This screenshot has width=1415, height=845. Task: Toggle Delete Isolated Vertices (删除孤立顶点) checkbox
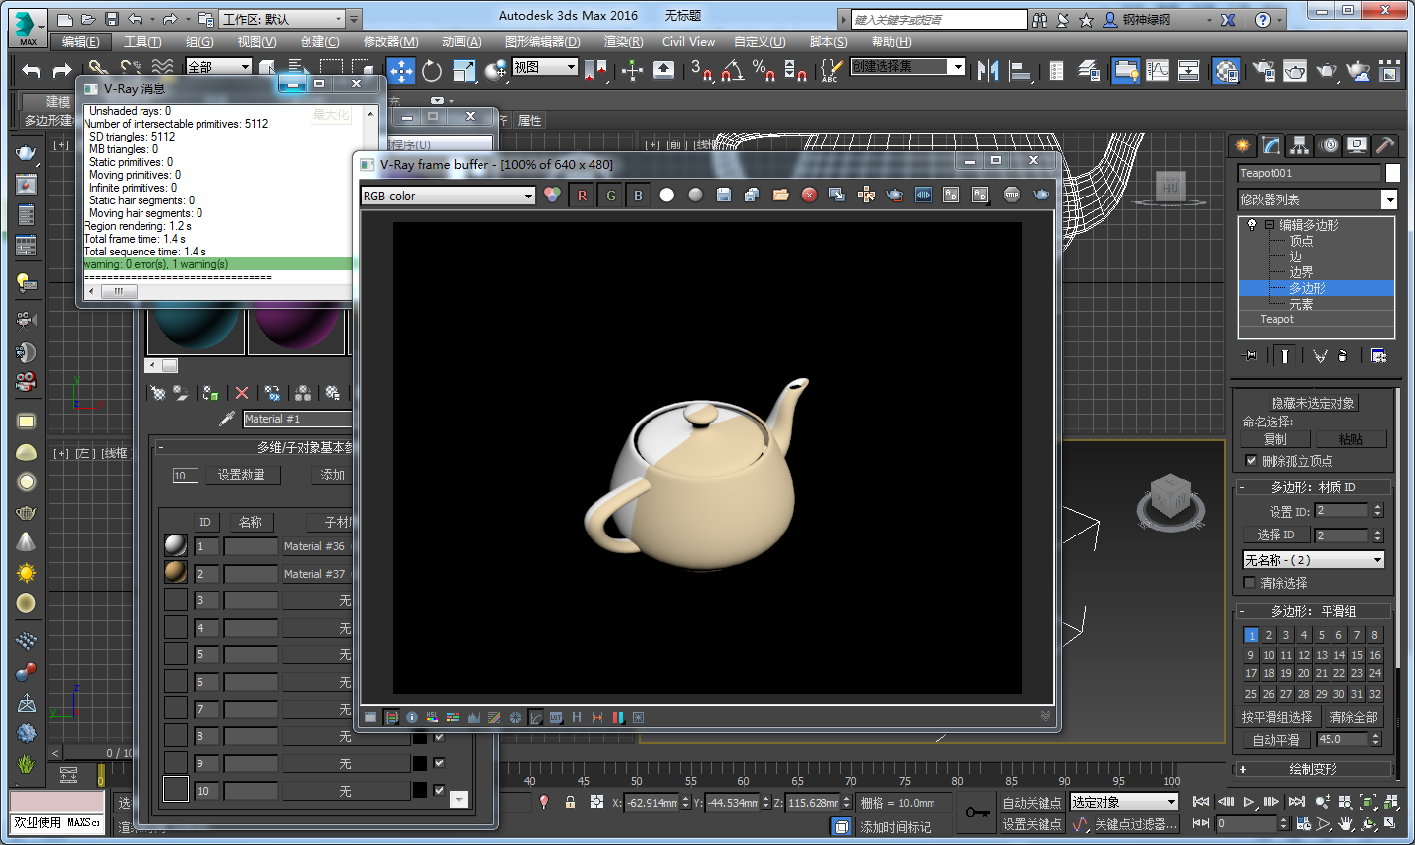(x=1251, y=461)
